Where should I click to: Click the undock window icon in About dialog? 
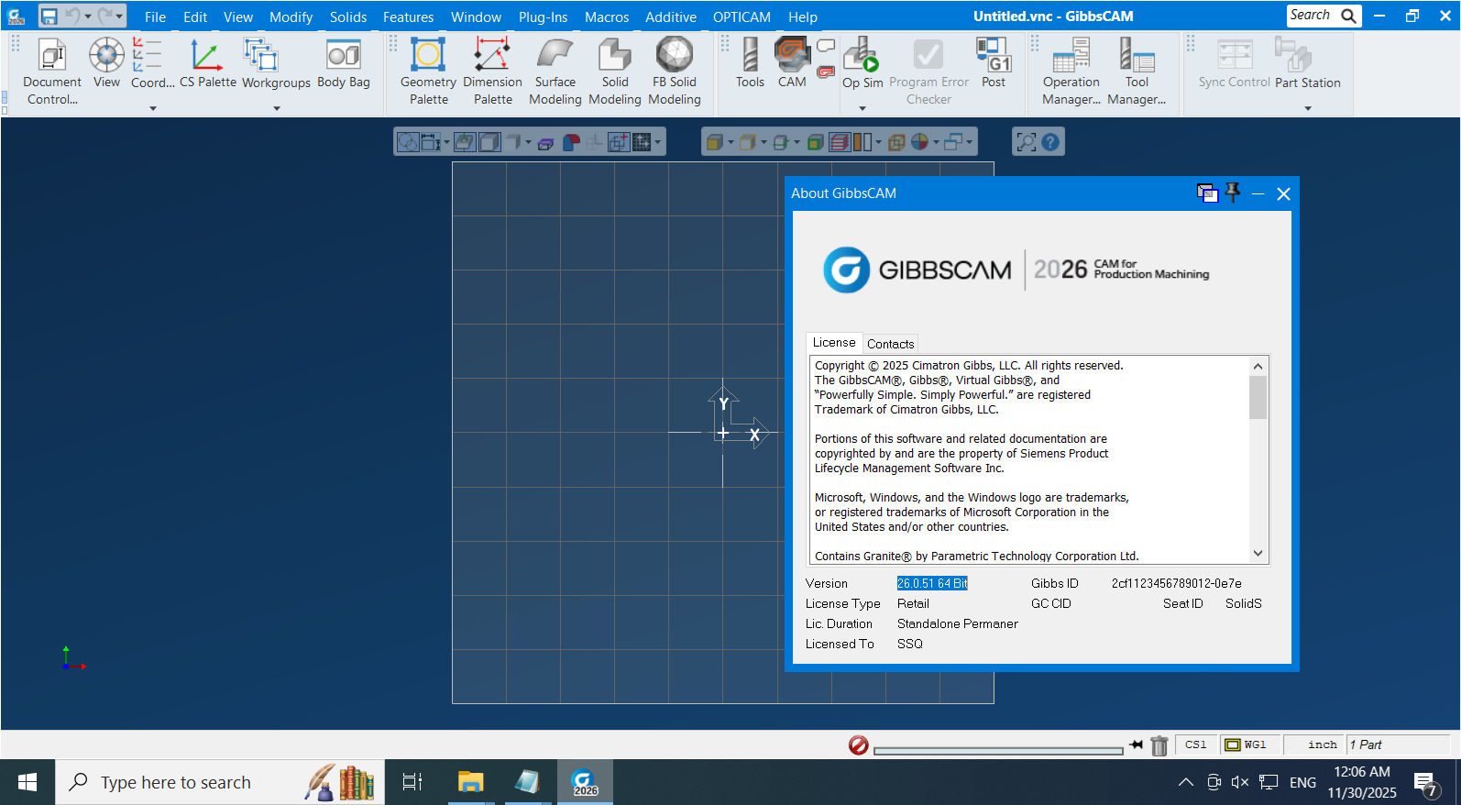click(x=1207, y=193)
